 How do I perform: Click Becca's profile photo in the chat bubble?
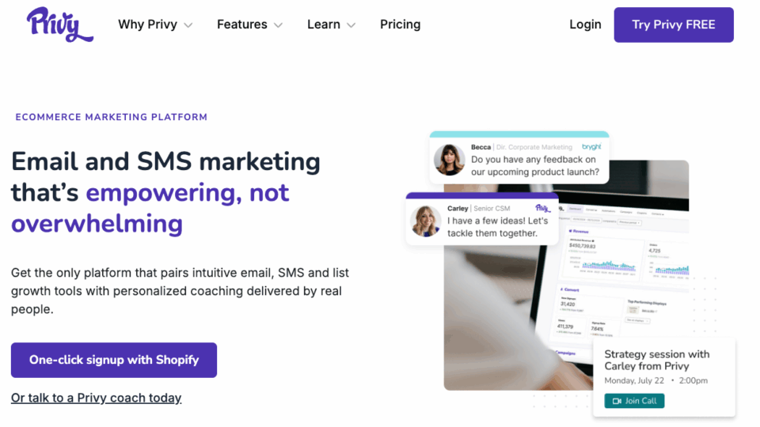(450, 159)
